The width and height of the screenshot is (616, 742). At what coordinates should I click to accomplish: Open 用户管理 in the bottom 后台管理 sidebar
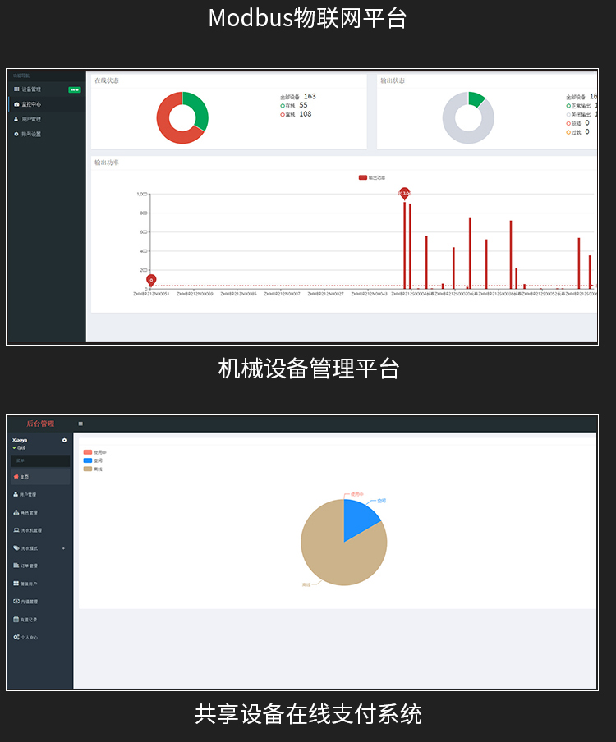point(28,495)
